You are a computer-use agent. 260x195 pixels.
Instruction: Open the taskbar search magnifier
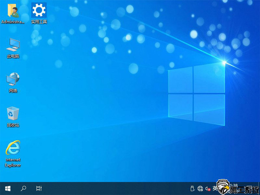click(24, 188)
